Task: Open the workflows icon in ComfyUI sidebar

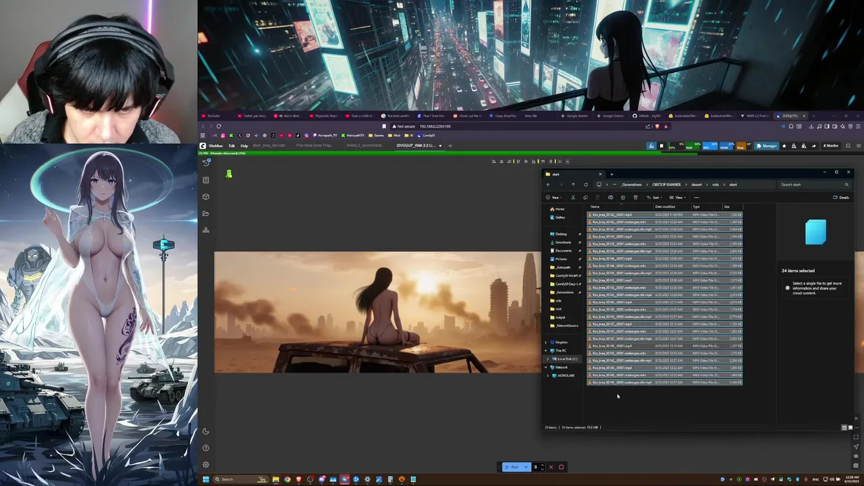Action: (206, 230)
